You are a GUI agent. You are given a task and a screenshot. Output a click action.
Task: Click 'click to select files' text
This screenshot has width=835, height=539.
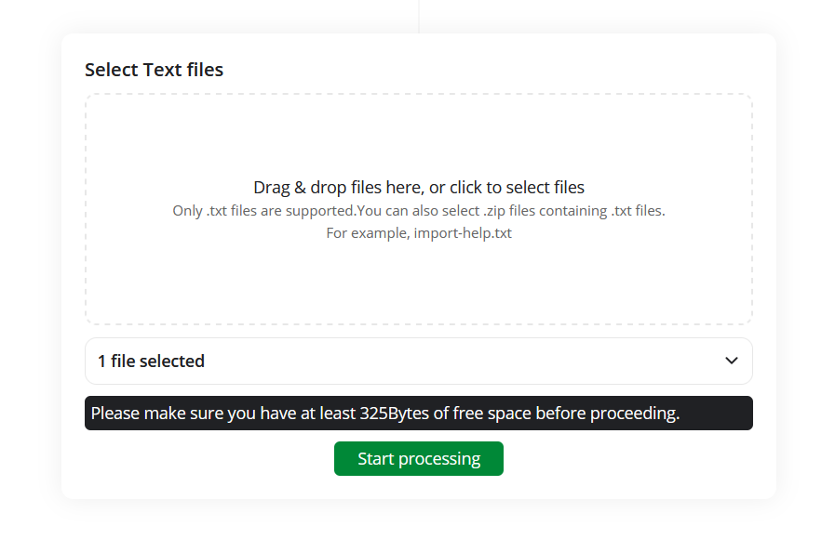click(x=517, y=188)
